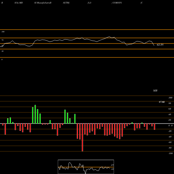
Task: Click the COMSYN symbol text in header
Action: 117,3
